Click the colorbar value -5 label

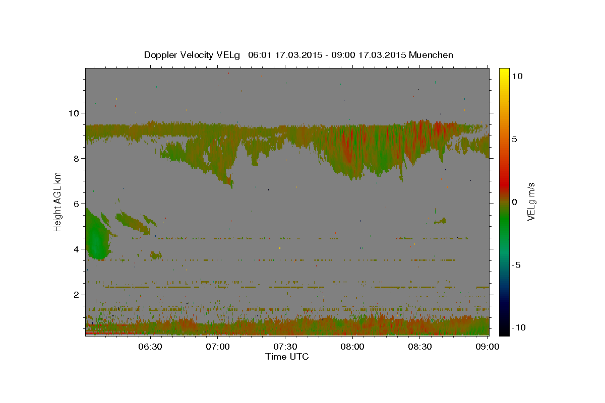click(517, 265)
